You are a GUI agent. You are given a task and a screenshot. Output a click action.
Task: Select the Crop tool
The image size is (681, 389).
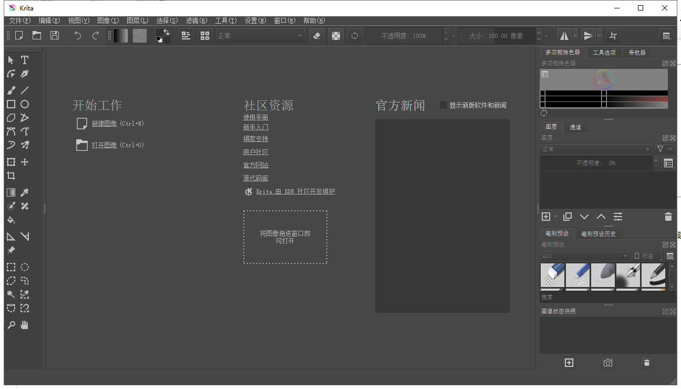click(x=11, y=176)
